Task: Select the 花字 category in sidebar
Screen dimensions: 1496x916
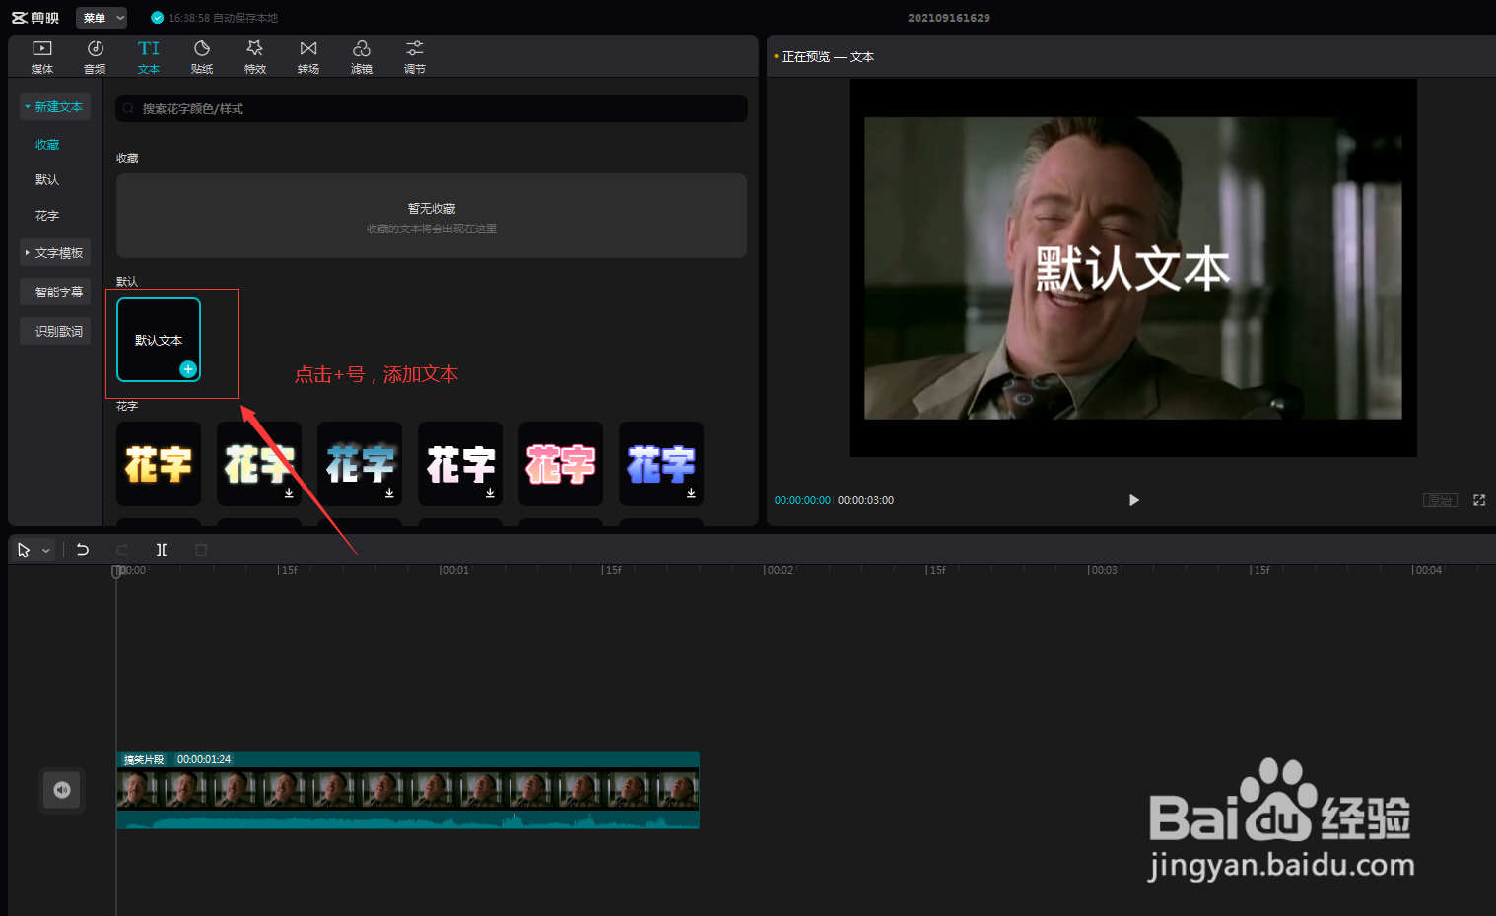Action: click(47, 216)
